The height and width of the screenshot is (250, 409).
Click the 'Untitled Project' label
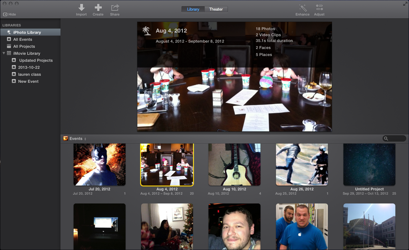(x=369, y=189)
